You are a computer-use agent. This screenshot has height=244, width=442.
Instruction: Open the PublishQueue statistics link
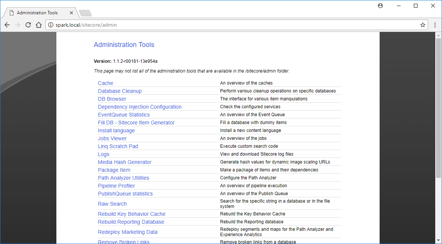[x=125, y=194]
